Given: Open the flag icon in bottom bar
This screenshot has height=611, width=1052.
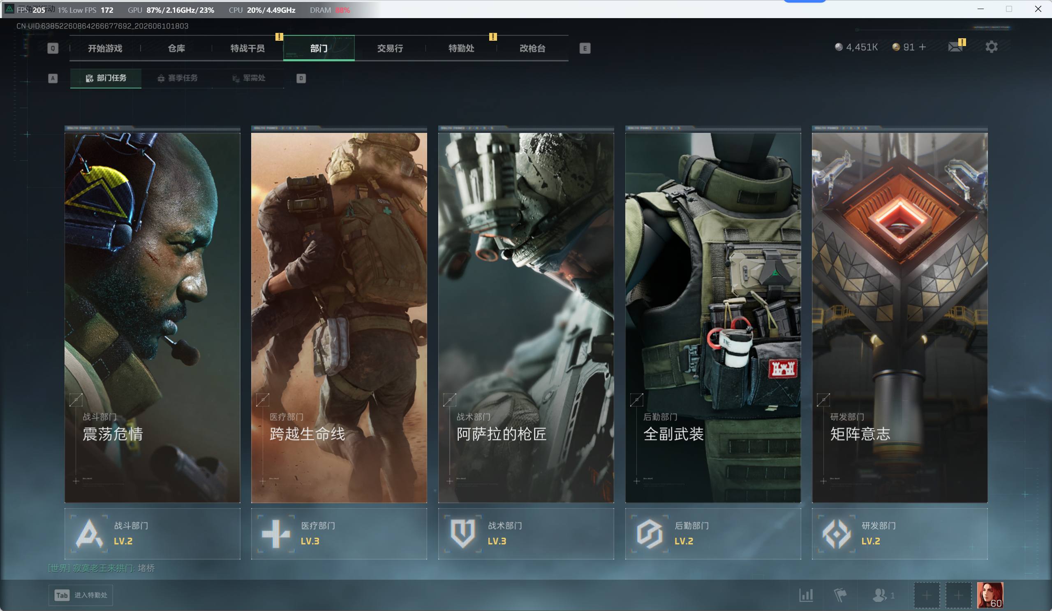Looking at the screenshot, I should point(840,595).
